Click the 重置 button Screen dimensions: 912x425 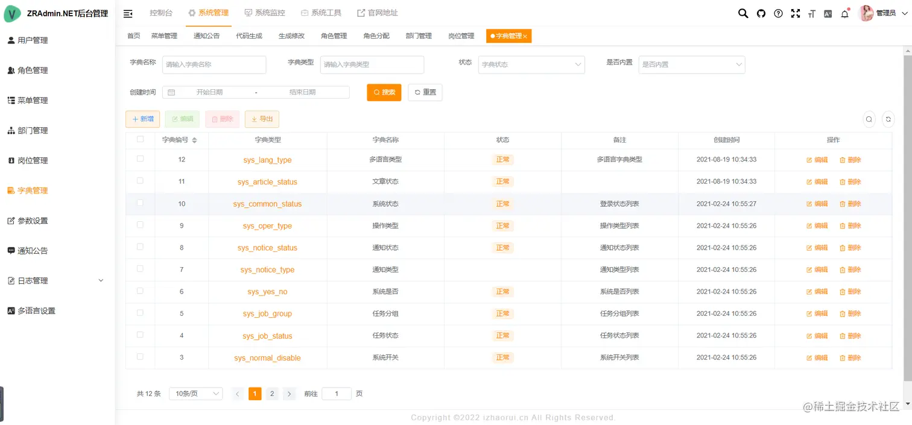pyautogui.click(x=425, y=92)
